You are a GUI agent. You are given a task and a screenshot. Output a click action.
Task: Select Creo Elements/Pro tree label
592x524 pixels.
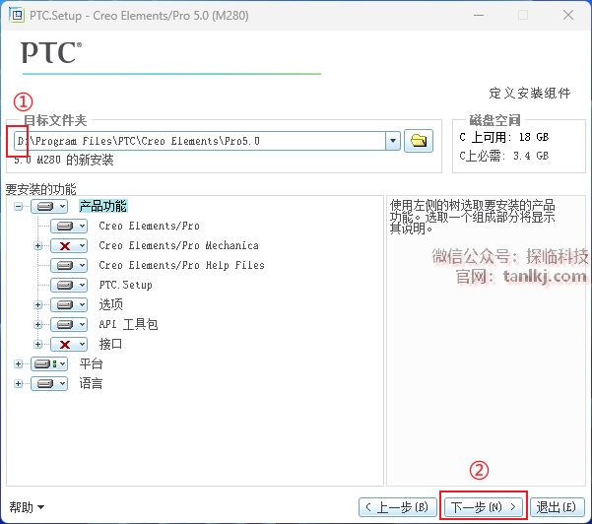tap(149, 226)
